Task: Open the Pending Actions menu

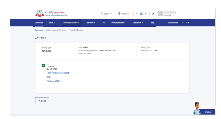Action: tap(118, 23)
